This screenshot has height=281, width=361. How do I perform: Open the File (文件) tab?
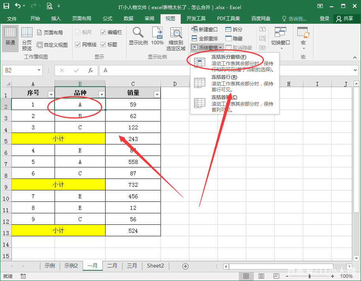12,19
